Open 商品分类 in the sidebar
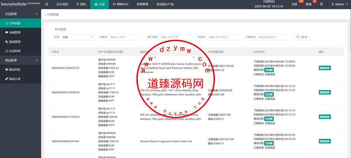This screenshot has width=351, height=158. point(21,79)
